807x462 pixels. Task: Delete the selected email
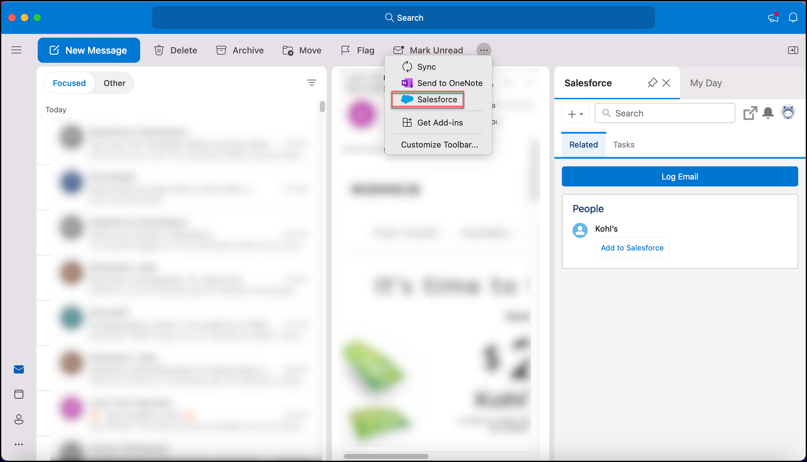click(176, 50)
